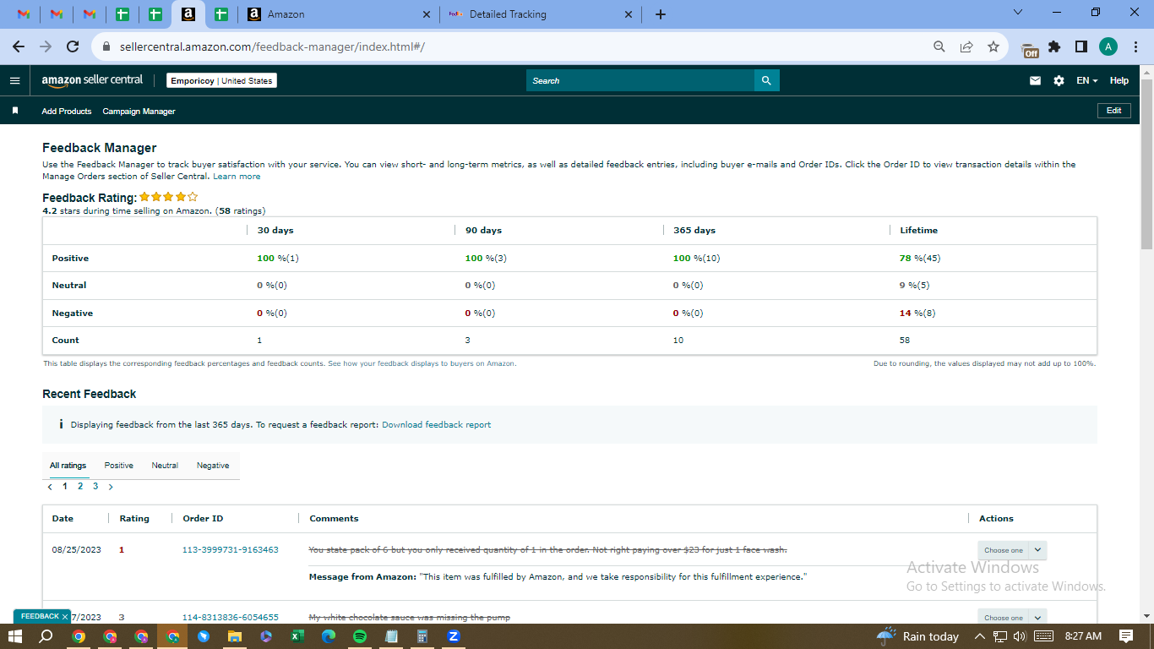Expand the Chrome tab search chevron
Viewport: 1154px width, 649px height.
(1017, 13)
